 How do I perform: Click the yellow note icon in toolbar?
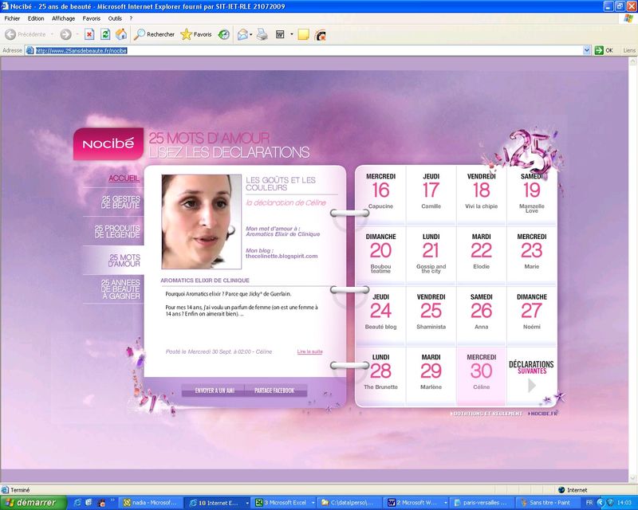[303, 34]
